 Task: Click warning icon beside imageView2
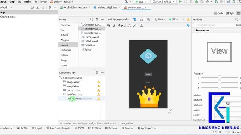(99, 82)
